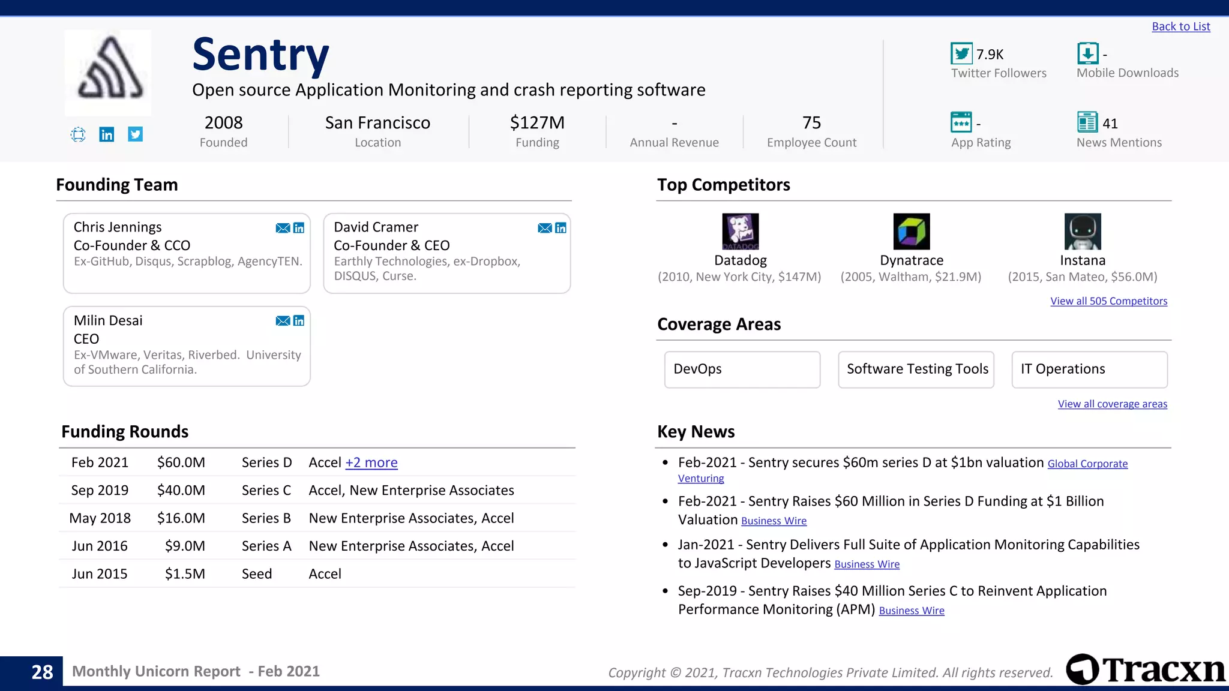Click the Seed round label

(x=257, y=573)
